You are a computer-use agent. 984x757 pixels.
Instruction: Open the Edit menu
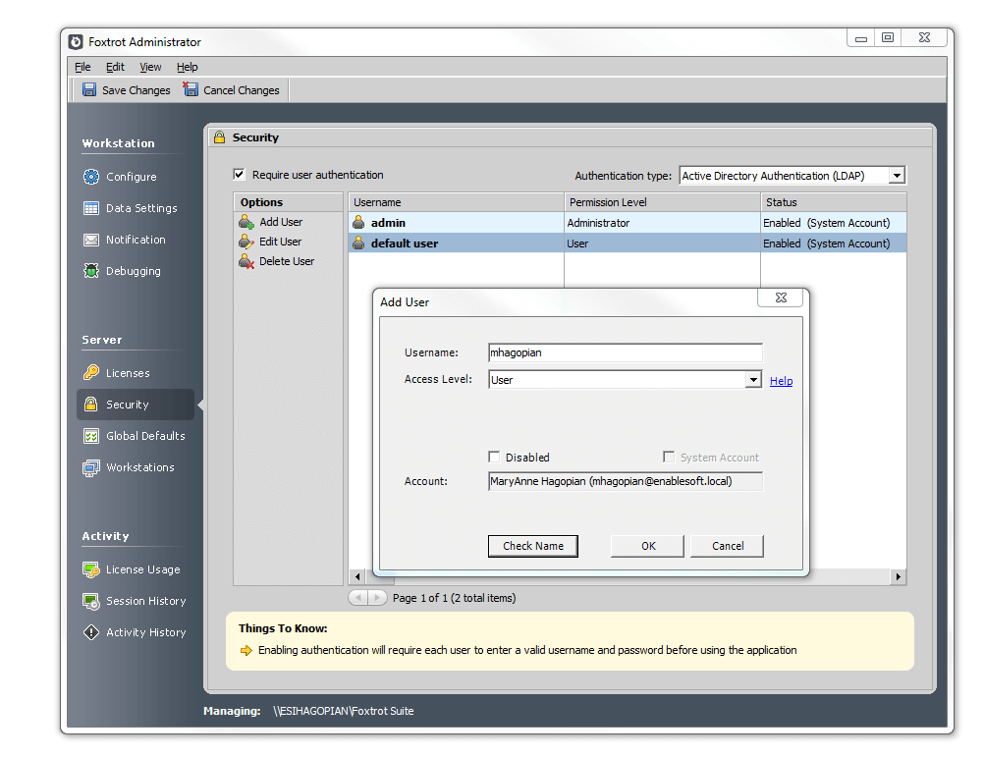click(x=115, y=67)
